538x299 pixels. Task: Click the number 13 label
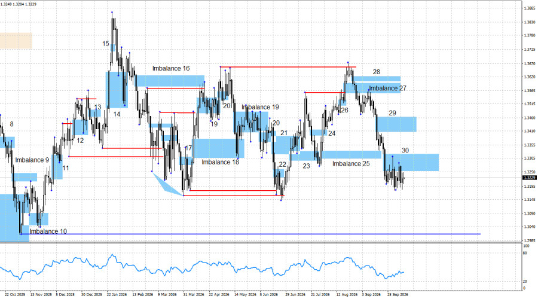point(98,107)
